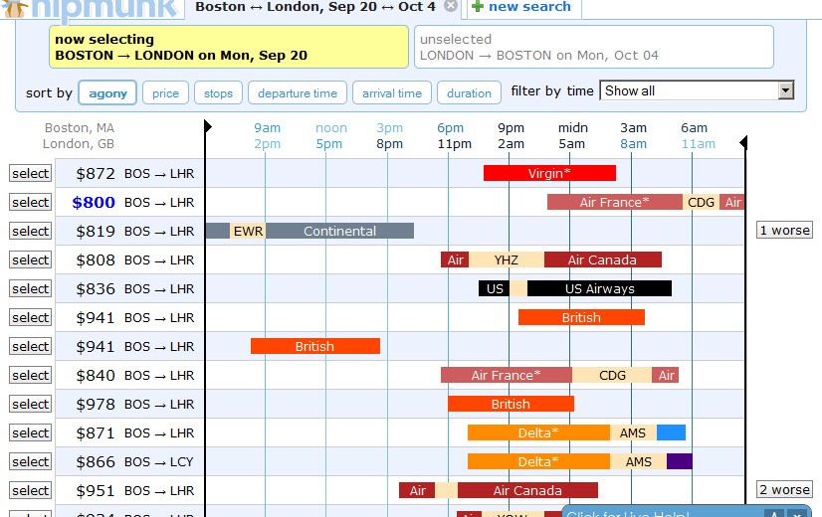Open the now selecting Boston → London leg
Image resolution: width=822 pixels, height=517 pixels.
point(228,47)
